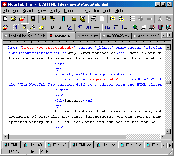Click the landscape picture with chain icon
This screenshot has height=156, width=174.
click(x=169, y=27)
